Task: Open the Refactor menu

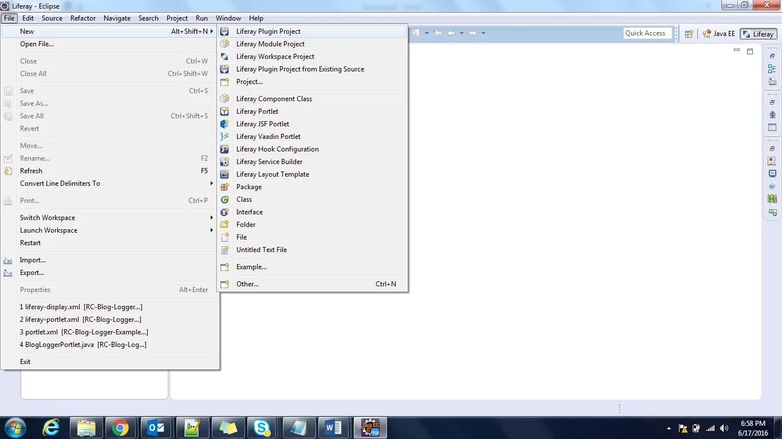Action: click(x=83, y=18)
